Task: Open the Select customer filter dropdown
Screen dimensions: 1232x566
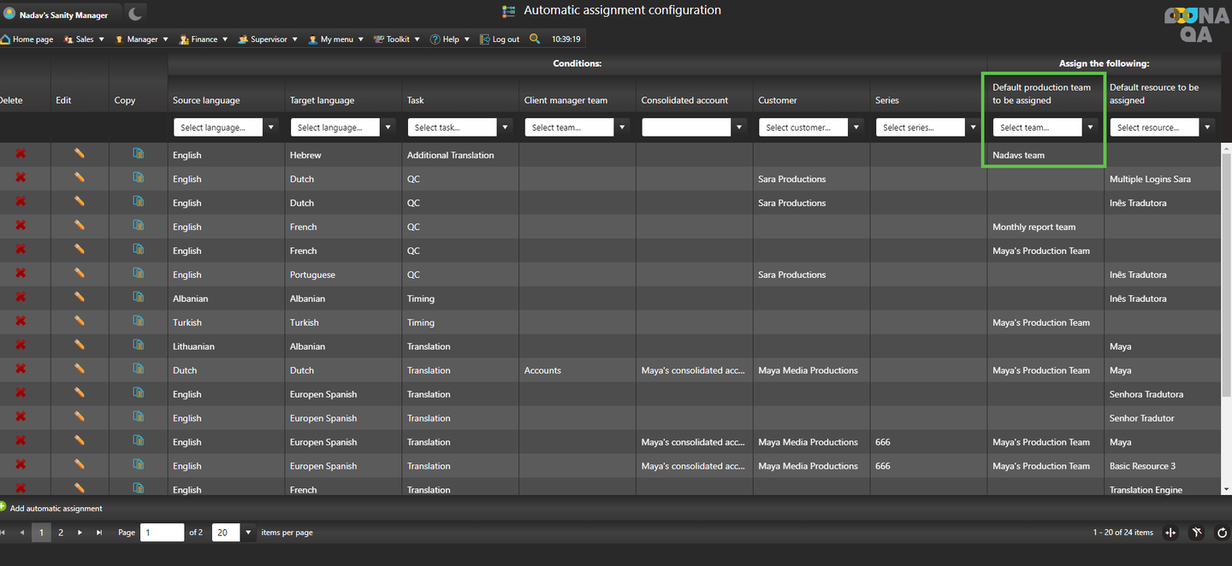Action: pyautogui.click(x=856, y=127)
